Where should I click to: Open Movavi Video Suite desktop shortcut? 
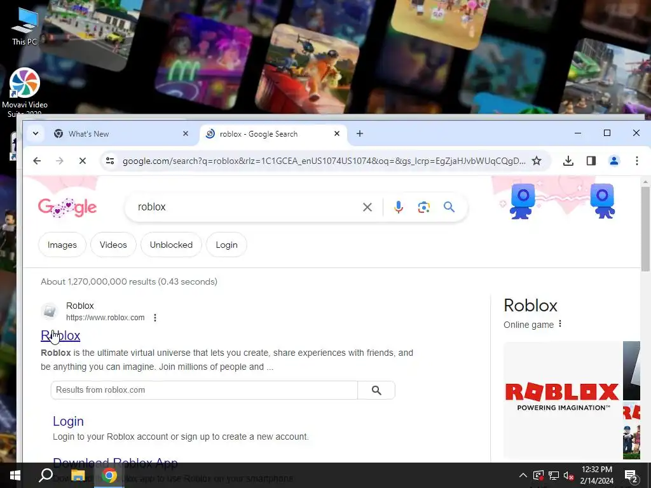point(25,92)
